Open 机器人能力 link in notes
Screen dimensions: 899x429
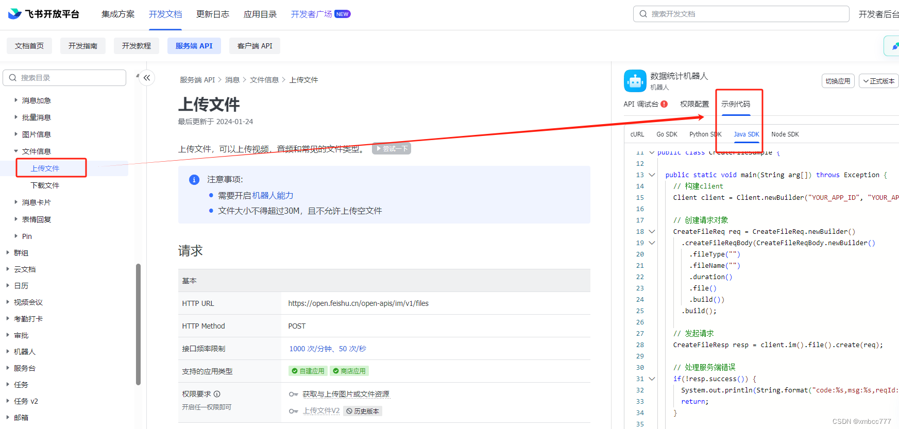(273, 196)
